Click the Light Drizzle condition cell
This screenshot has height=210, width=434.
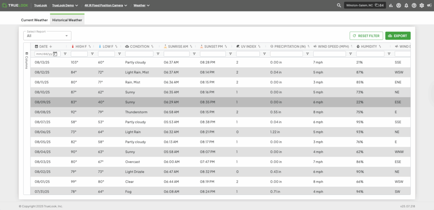coord(135,172)
